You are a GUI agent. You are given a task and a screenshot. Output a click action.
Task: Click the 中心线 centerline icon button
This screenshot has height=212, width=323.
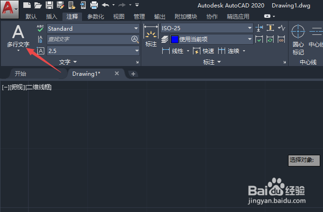tap(316, 36)
